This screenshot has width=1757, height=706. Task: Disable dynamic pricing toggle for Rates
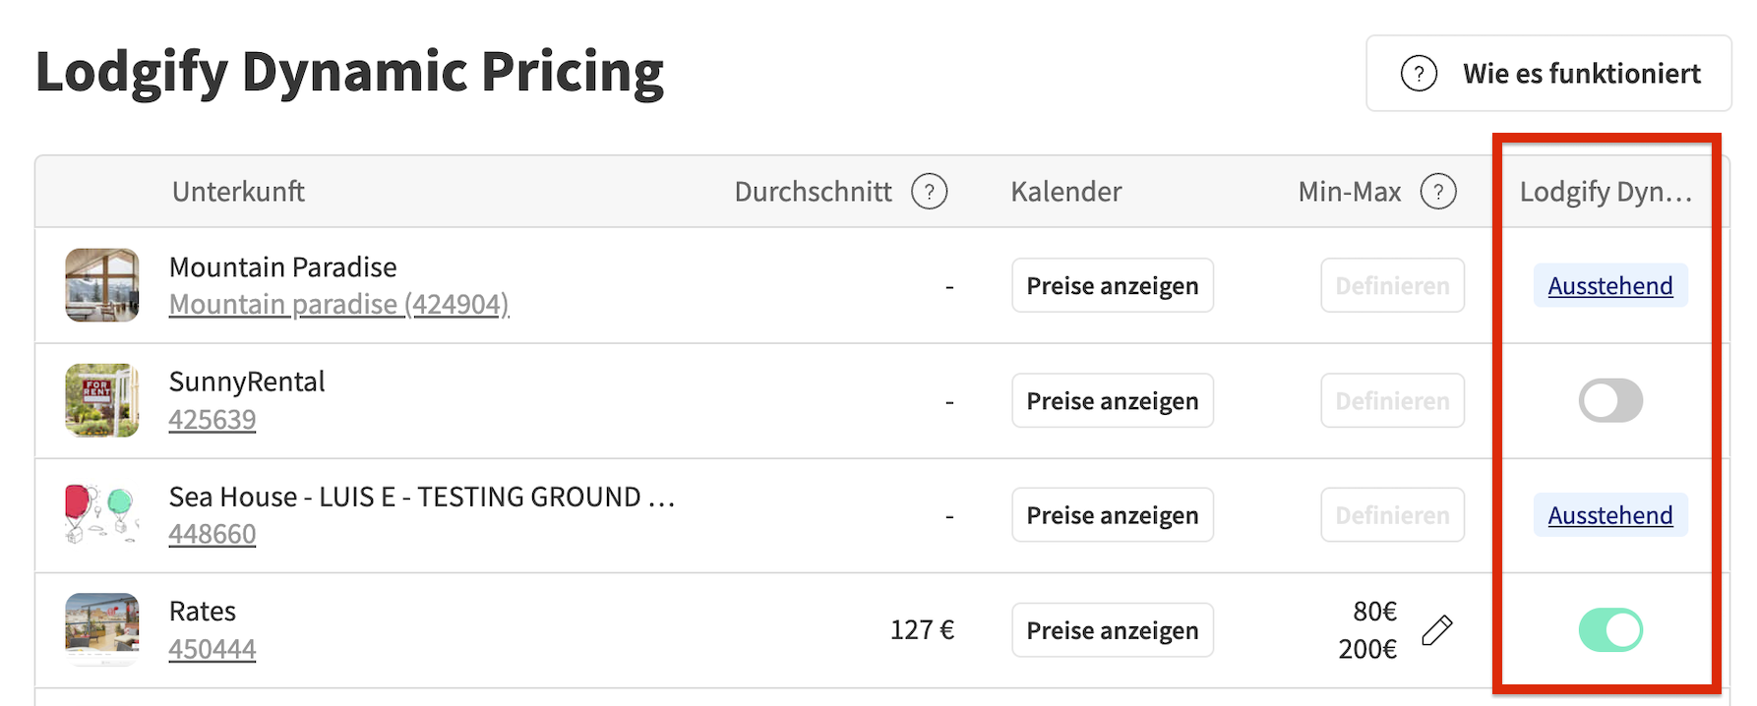(1610, 630)
